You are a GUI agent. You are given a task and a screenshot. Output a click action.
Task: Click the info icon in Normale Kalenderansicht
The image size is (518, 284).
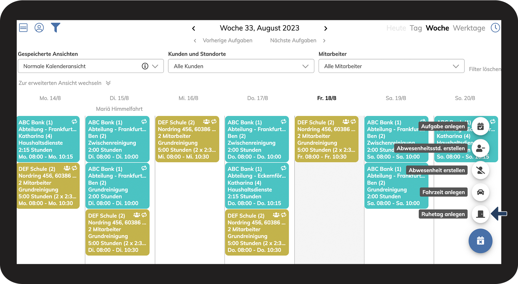tap(145, 66)
